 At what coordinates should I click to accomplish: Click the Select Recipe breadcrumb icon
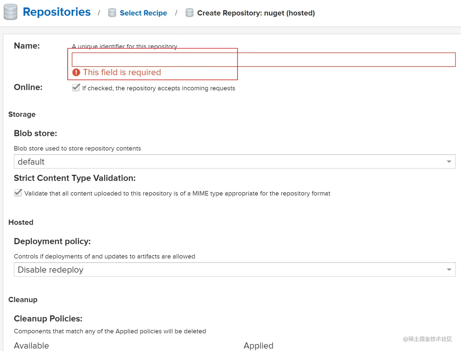click(112, 13)
